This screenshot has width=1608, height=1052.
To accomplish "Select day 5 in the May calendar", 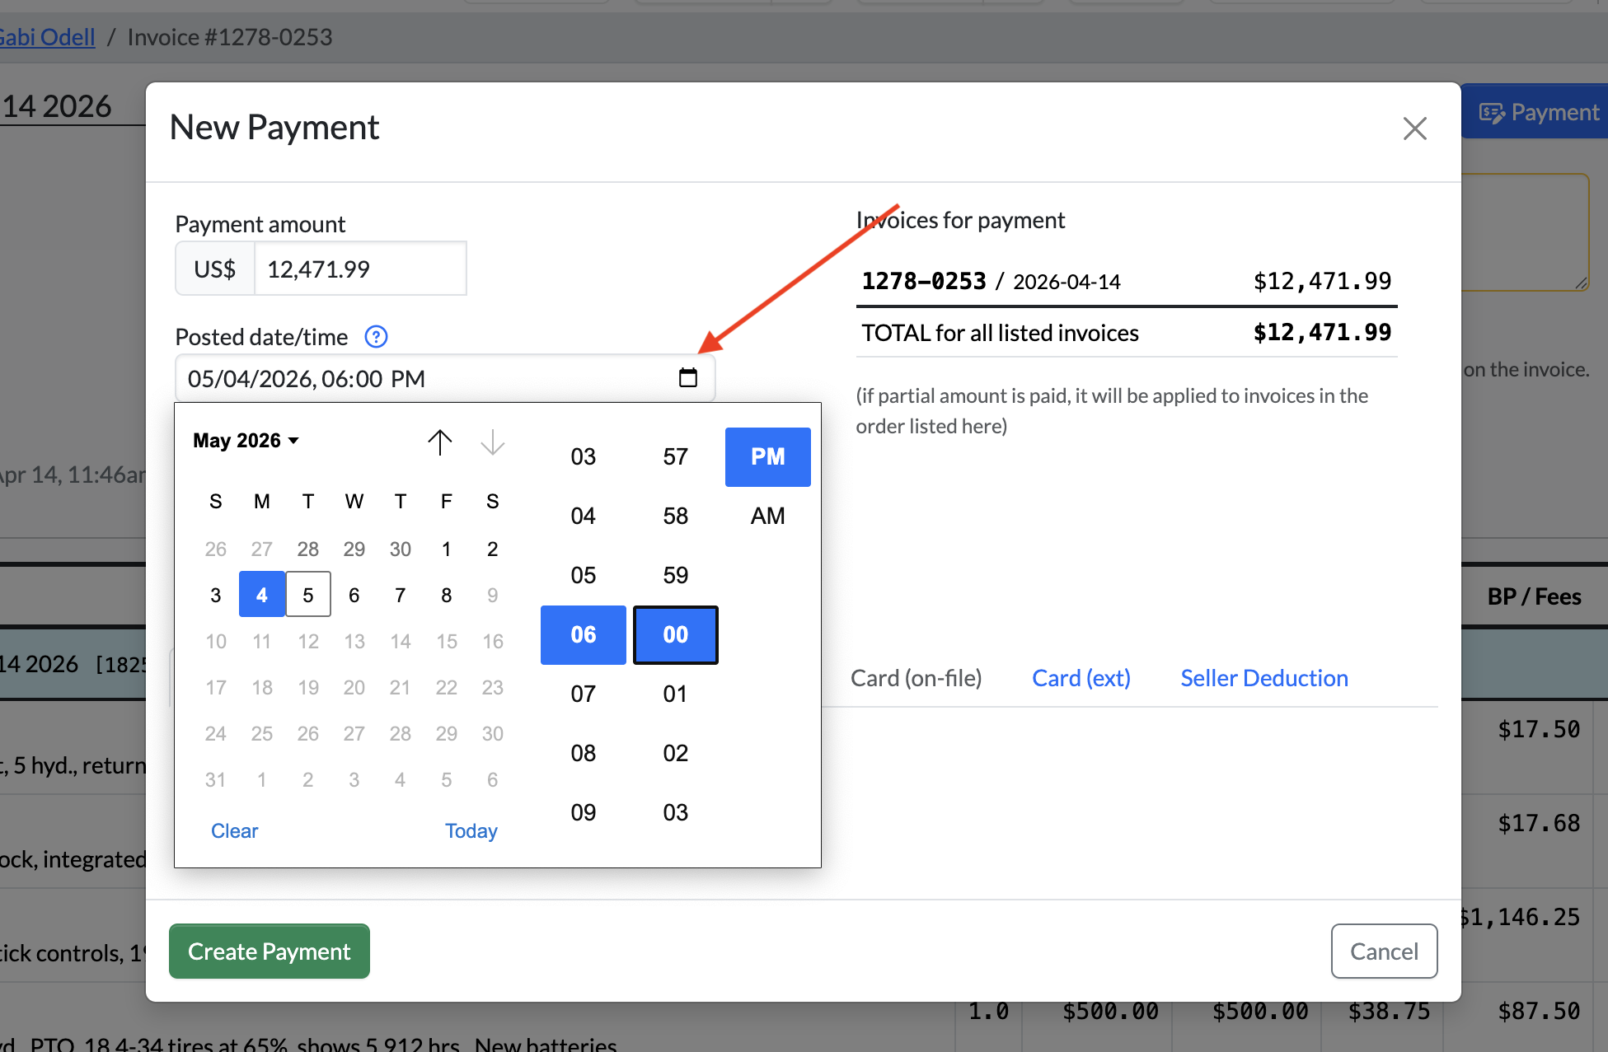I will (308, 594).
